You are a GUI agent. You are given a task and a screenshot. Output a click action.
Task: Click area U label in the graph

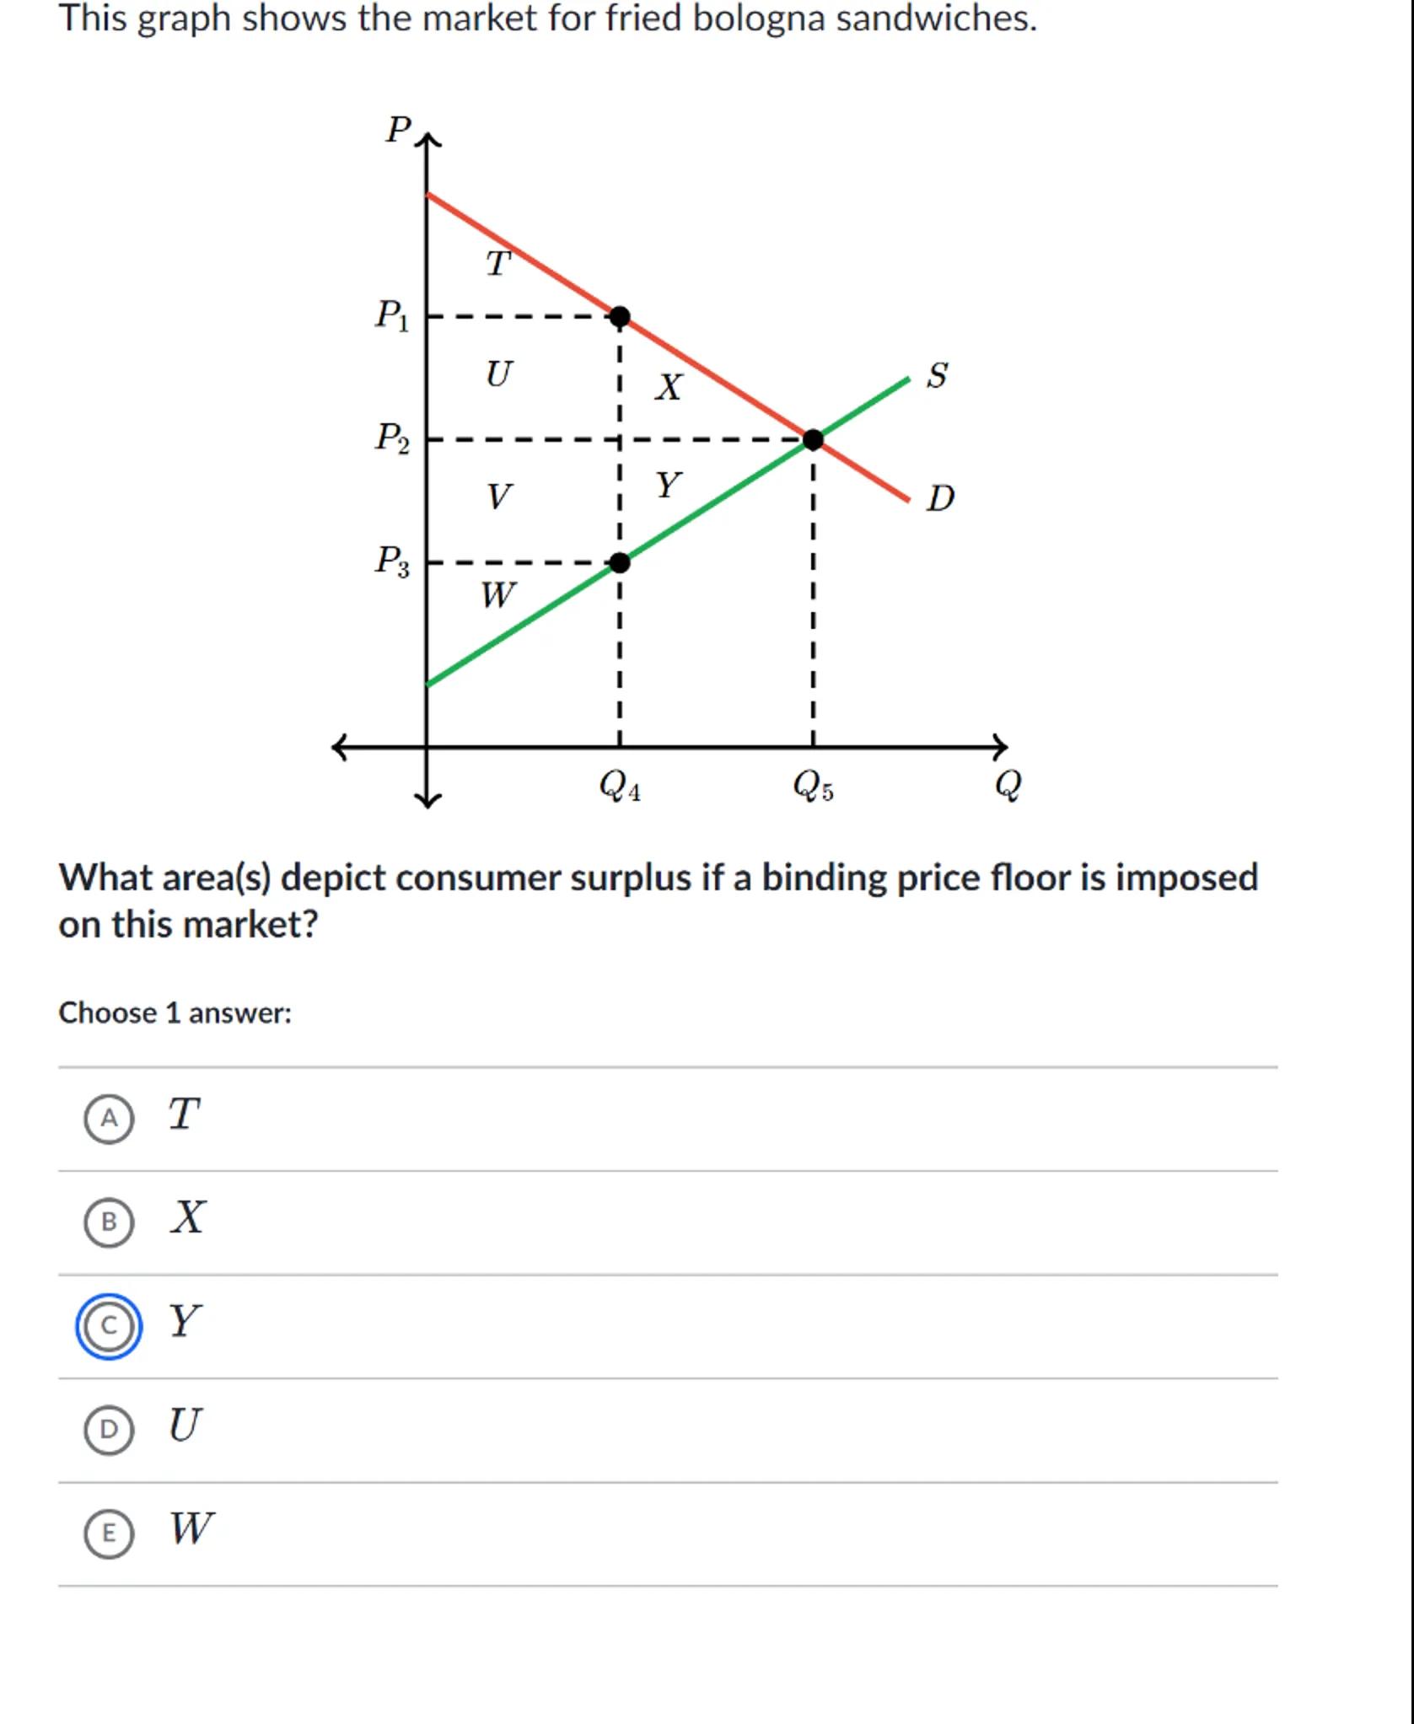[x=498, y=373]
